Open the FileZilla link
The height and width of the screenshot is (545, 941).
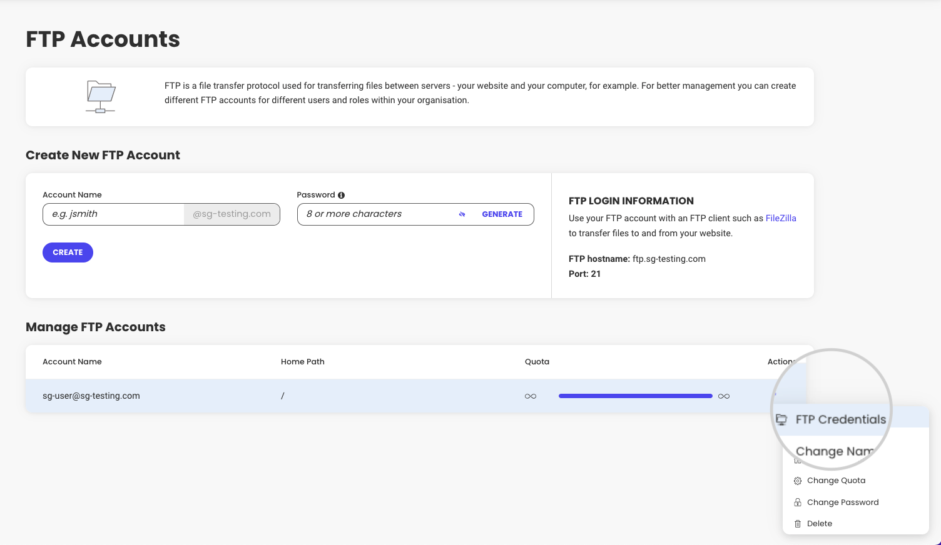pyautogui.click(x=781, y=218)
